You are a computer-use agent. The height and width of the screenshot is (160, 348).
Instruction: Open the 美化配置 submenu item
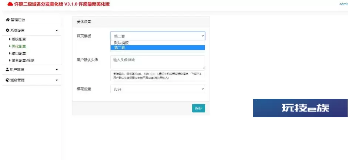tap(19, 46)
